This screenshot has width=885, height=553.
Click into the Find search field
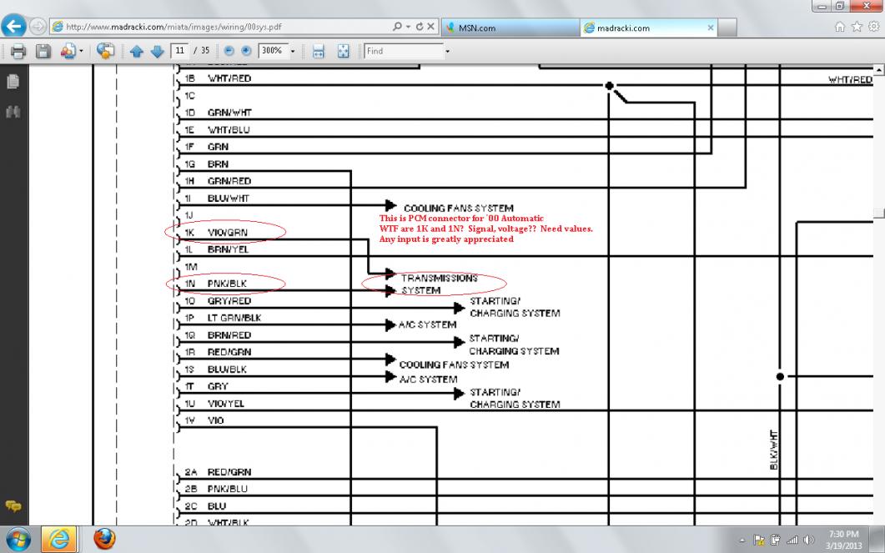pos(404,51)
